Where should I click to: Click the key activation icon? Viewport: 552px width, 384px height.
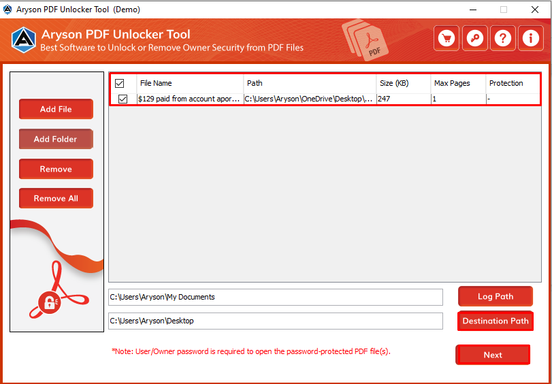[x=475, y=38]
